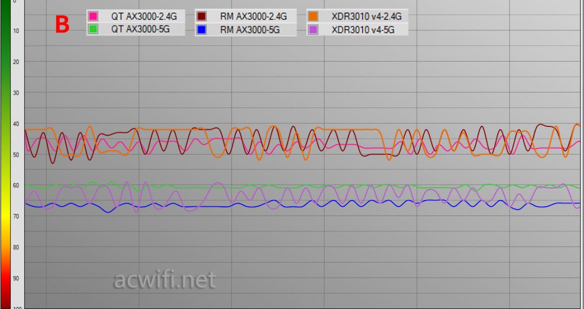Select the RM AX3000-2.4G legend label
Image resolution: width=584 pixels, height=309 pixels.
point(254,17)
